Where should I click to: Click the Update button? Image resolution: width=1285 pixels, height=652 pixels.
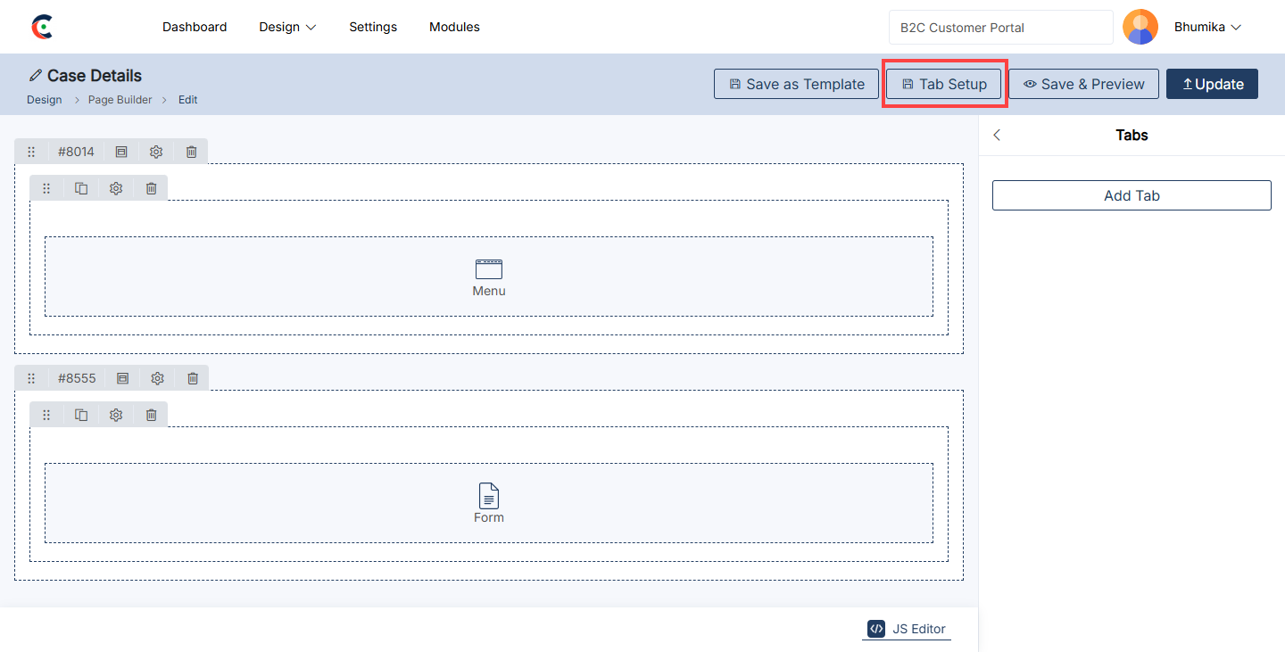coord(1211,84)
